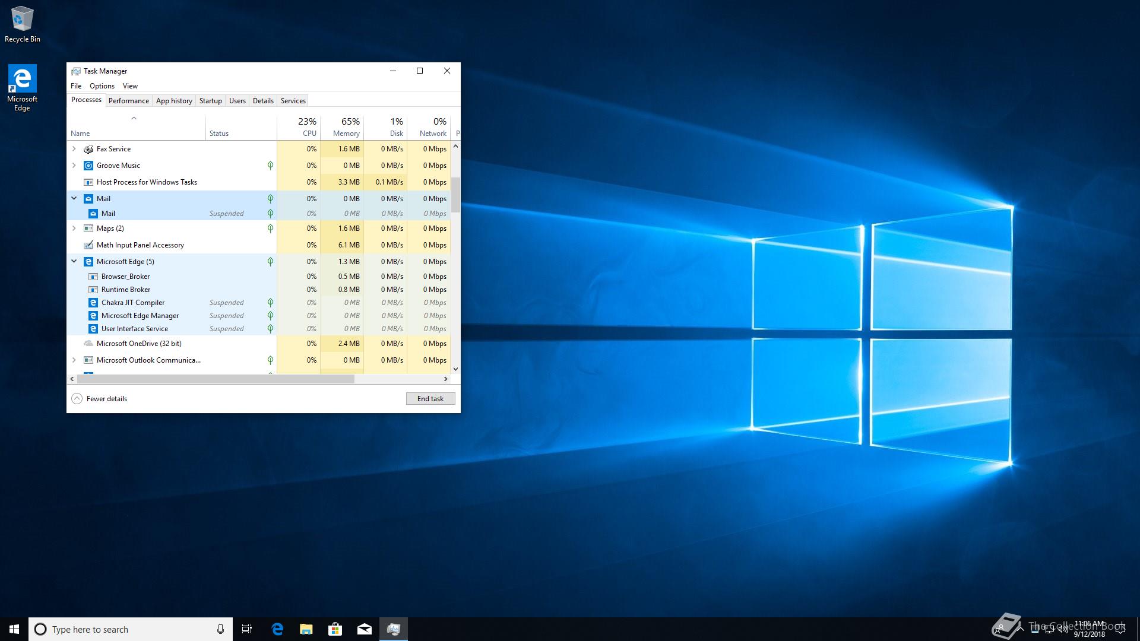
Task: Switch to the Startup tab
Action: [x=211, y=101]
